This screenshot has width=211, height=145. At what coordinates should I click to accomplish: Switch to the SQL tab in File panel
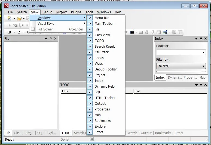[x=40, y=133]
